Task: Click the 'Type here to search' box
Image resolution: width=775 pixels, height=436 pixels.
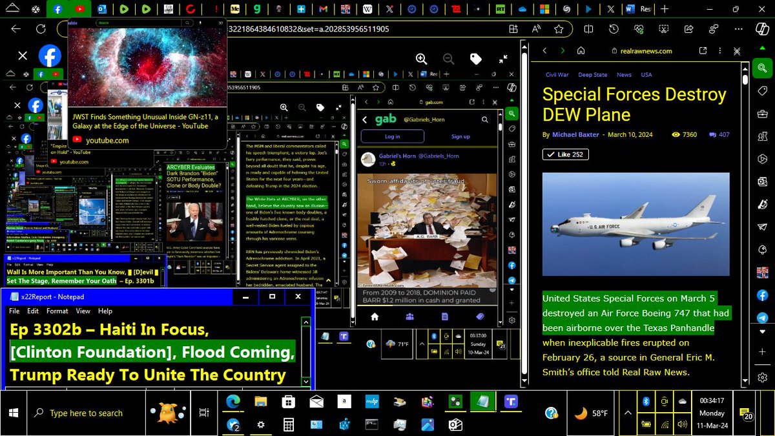Action: coord(87,413)
